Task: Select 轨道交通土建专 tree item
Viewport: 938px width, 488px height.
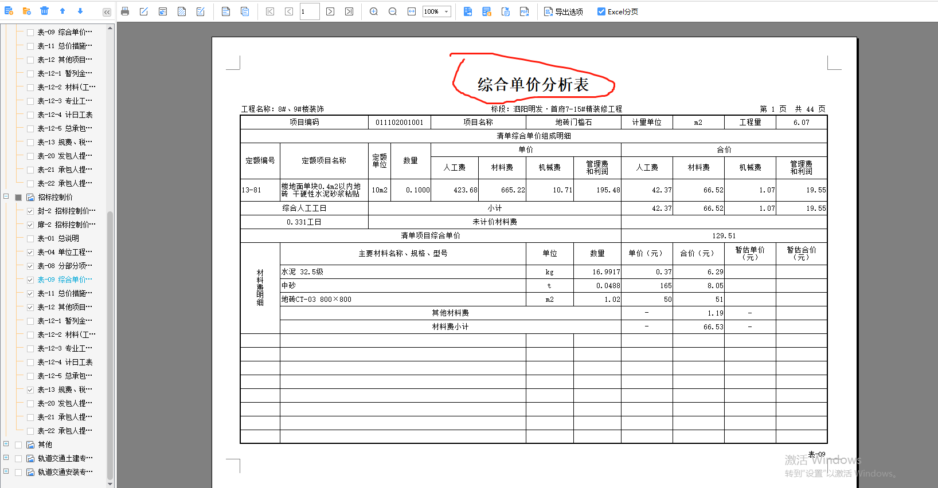Action: coord(65,458)
